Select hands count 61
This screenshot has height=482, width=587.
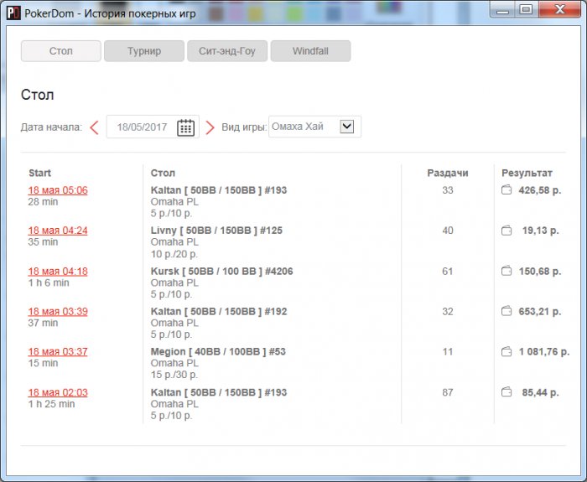point(448,271)
